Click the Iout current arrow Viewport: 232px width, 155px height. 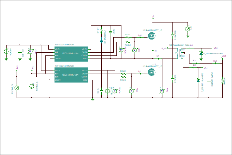point(215,63)
